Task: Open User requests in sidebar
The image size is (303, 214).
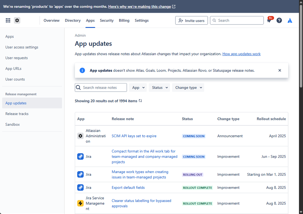Action: (16, 58)
